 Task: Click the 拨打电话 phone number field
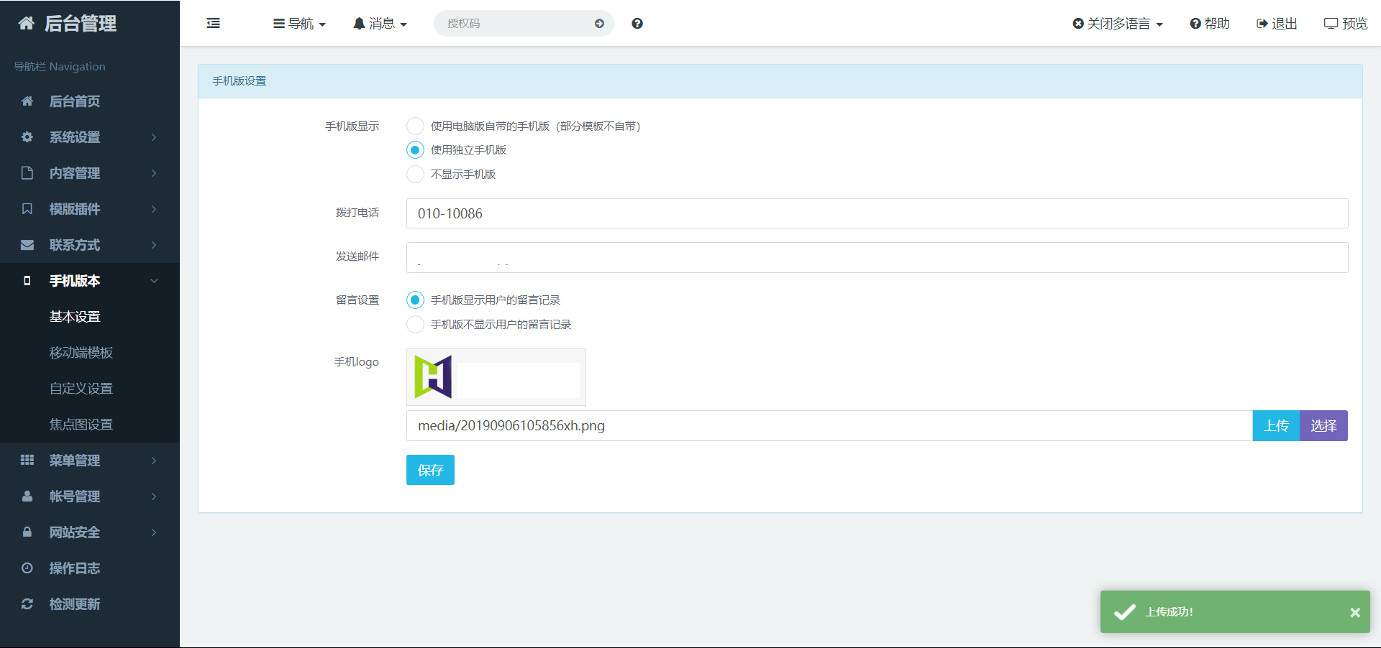876,213
